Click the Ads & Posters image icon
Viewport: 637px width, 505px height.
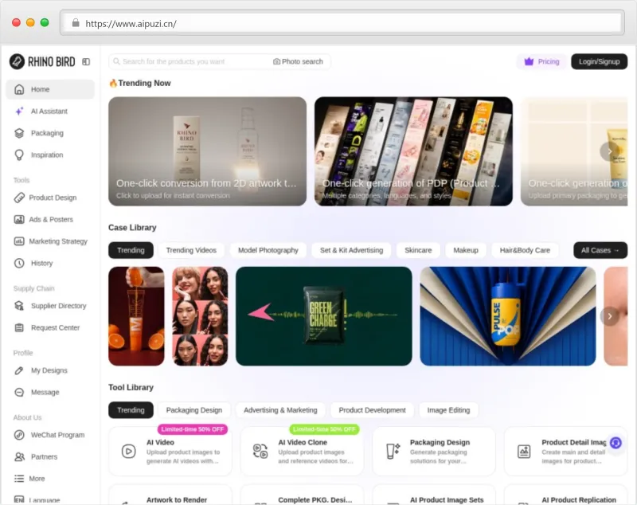click(x=19, y=219)
